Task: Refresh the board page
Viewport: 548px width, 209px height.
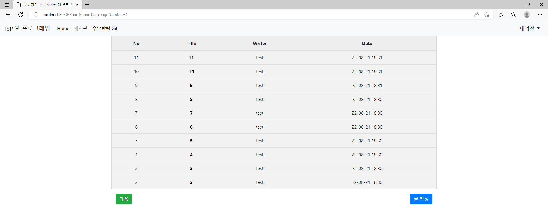Action: tap(21, 15)
